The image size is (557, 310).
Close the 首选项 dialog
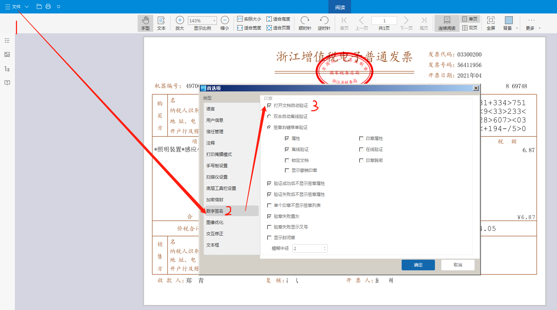[x=476, y=88]
